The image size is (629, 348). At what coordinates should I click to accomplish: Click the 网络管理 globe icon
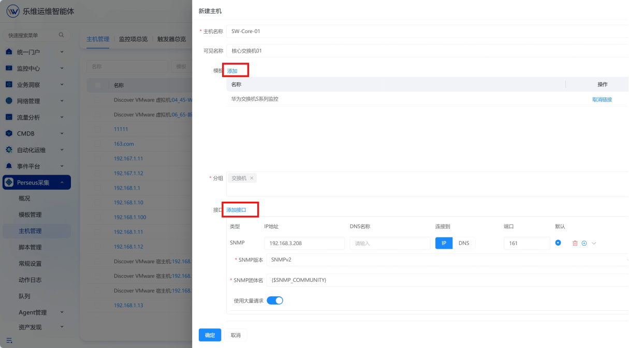9,101
